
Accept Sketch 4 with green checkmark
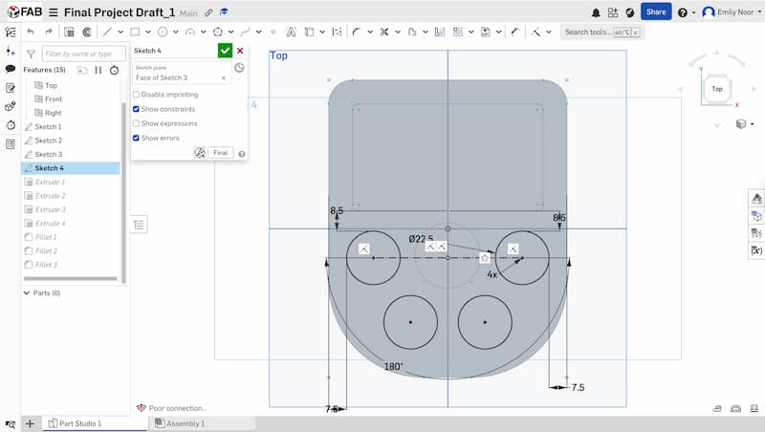[225, 51]
